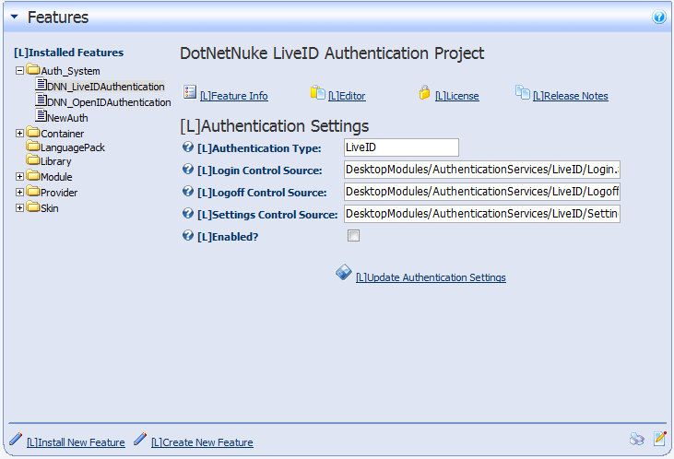Click the print icon at bottom right
This screenshot has width=674, height=459.
point(636,439)
